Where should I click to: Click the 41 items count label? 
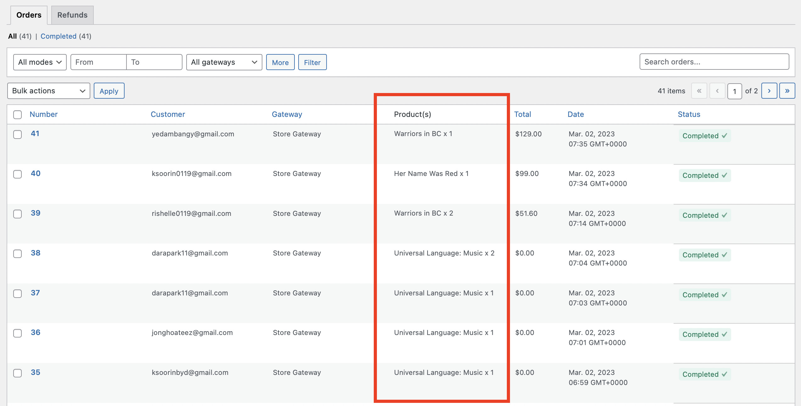671,91
